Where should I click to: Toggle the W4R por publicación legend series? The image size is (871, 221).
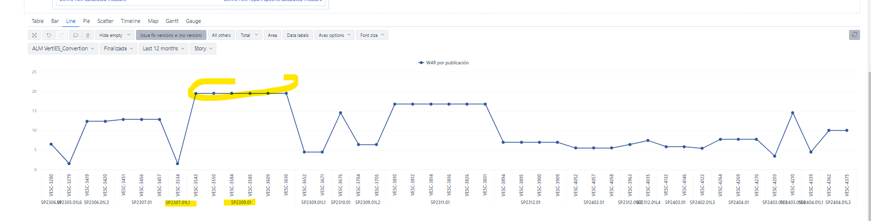443,63
